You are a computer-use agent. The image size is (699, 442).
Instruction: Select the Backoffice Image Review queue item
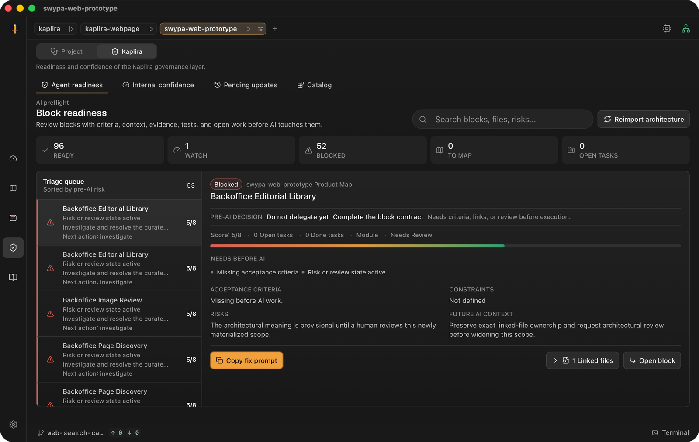(119, 314)
